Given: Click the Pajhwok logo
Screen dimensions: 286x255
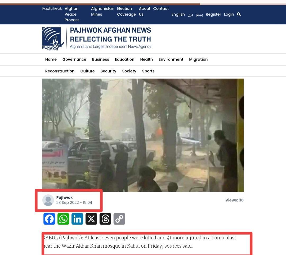Looking at the screenshot, I should pyautogui.click(x=53, y=39).
